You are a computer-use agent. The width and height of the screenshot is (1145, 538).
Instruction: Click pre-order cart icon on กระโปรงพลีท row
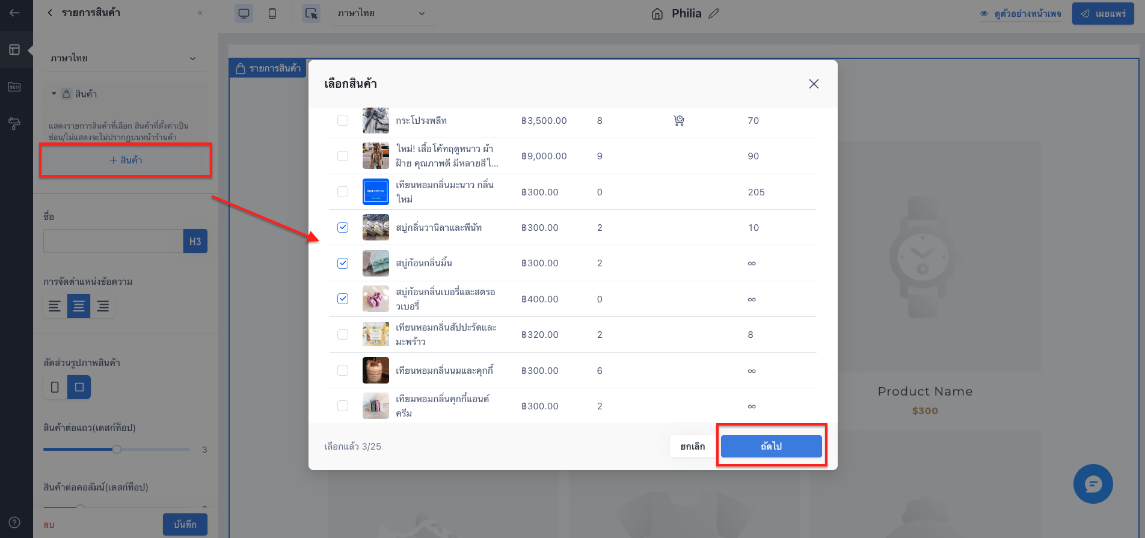679,121
